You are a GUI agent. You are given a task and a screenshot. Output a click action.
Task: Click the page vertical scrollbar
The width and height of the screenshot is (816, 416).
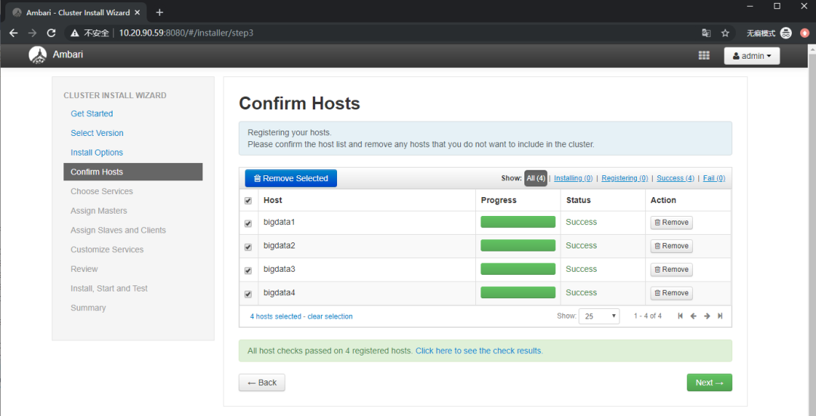point(813,229)
